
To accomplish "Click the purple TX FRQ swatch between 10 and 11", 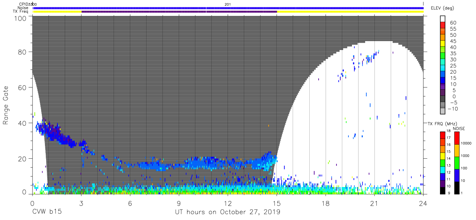I will (442, 183).
